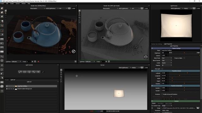Select the Value Blend content tab
The image size is (202, 113).
coord(160,103)
